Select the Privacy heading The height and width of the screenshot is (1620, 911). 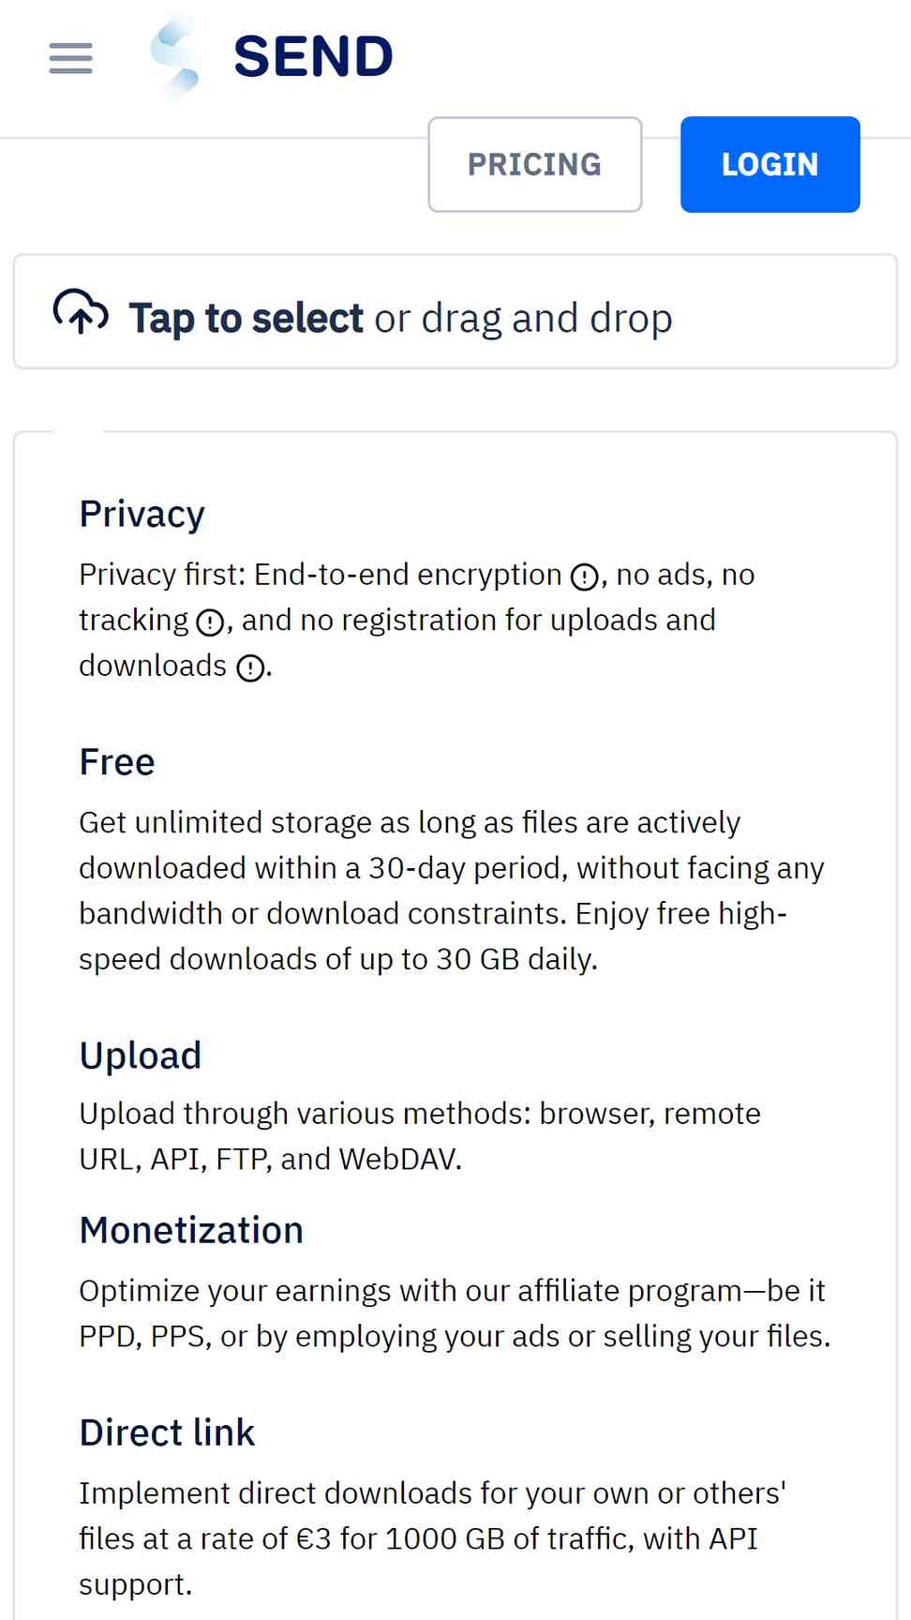[142, 515]
